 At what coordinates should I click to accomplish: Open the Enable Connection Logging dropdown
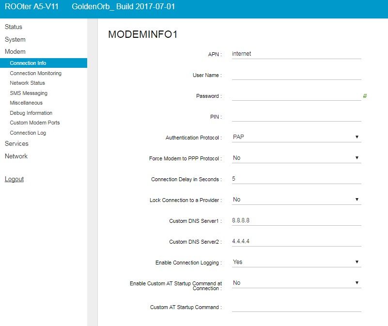[296, 262]
